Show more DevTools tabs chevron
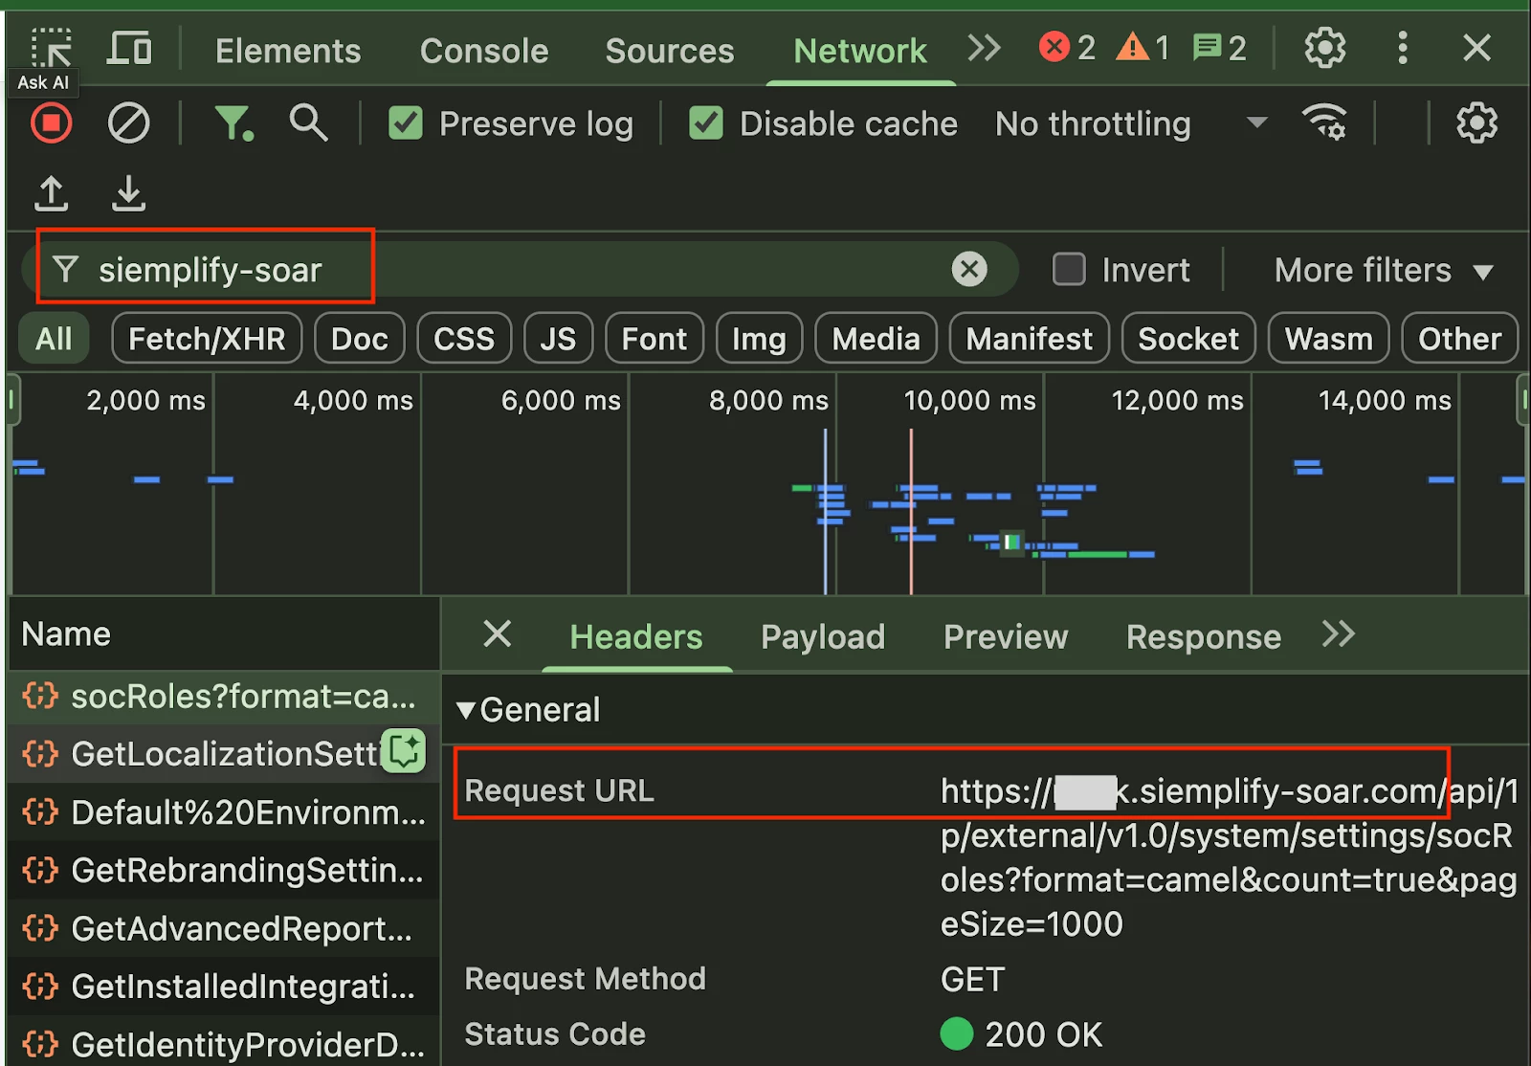This screenshot has height=1066, width=1531. click(984, 47)
